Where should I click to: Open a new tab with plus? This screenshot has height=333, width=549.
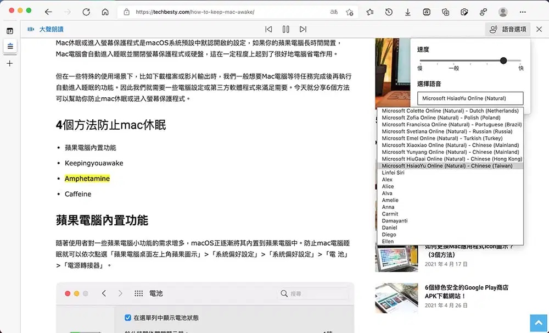10,63
